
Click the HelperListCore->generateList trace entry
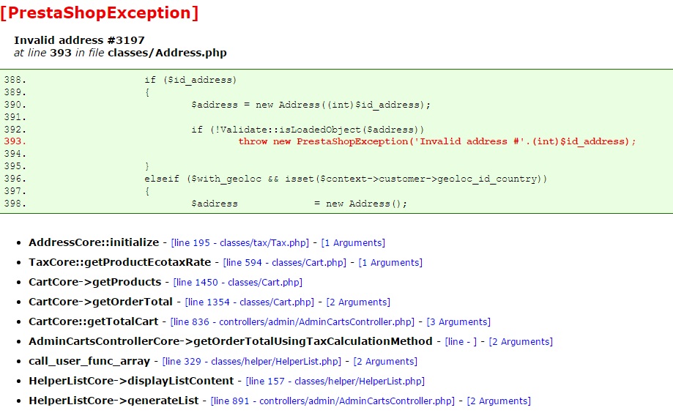114,401
